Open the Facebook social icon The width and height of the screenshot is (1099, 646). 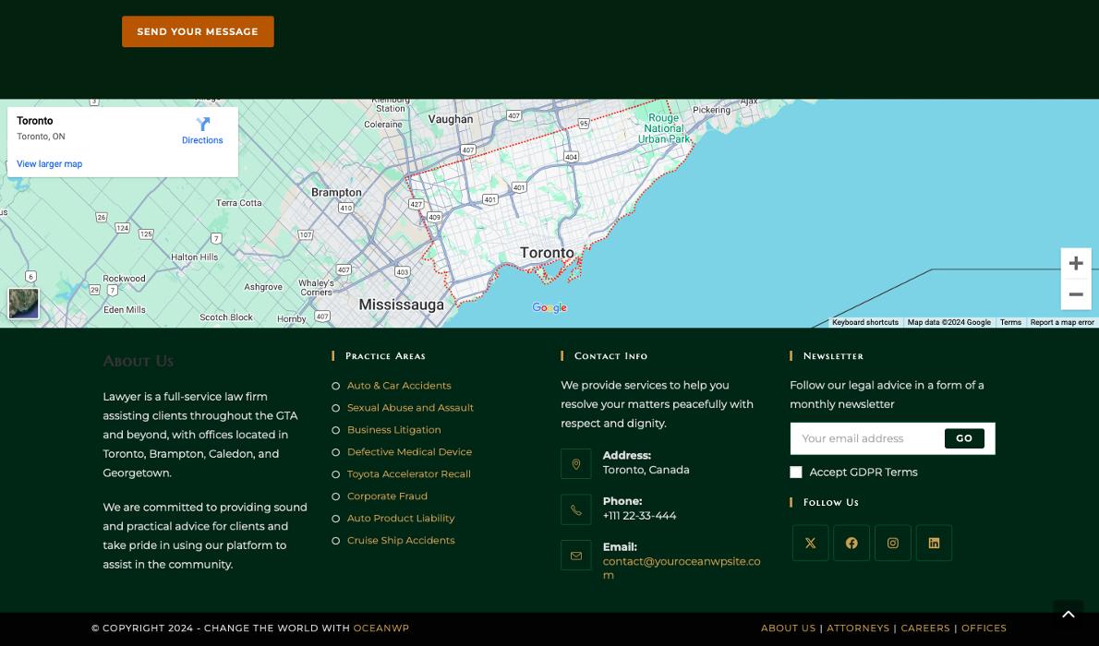click(851, 543)
